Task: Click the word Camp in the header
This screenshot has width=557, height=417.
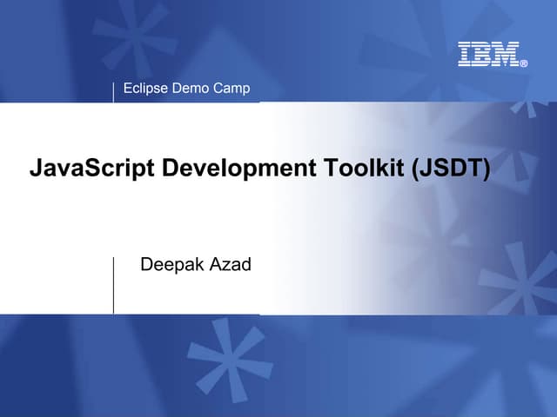Action: tap(232, 88)
